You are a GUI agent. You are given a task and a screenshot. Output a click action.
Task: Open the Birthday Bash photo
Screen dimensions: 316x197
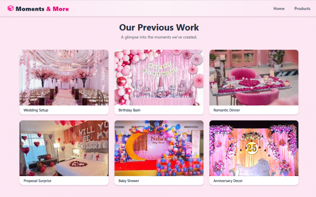pyautogui.click(x=159, y=78)
